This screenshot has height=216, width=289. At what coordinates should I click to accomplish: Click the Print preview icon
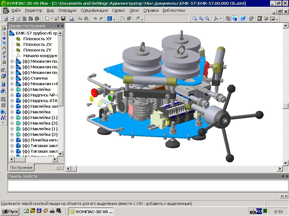coord(72,19)
